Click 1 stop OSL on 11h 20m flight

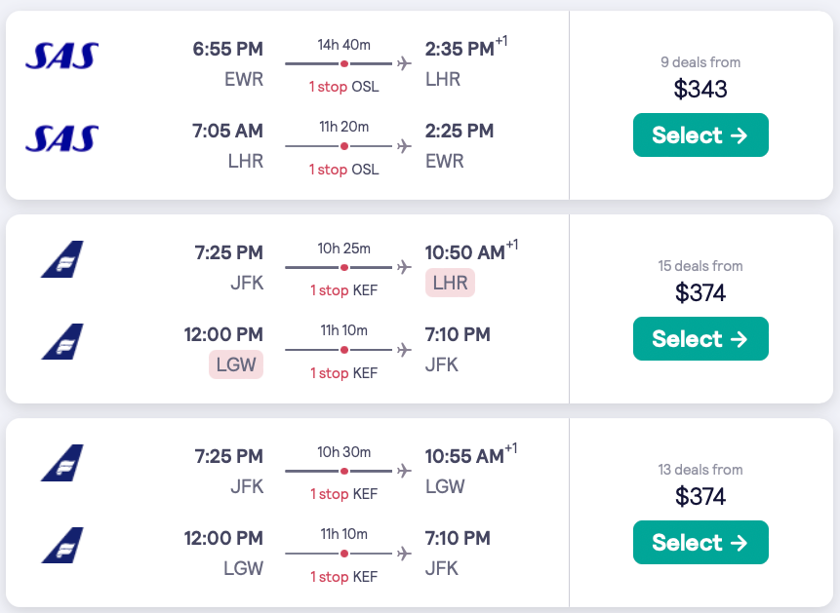343,170
